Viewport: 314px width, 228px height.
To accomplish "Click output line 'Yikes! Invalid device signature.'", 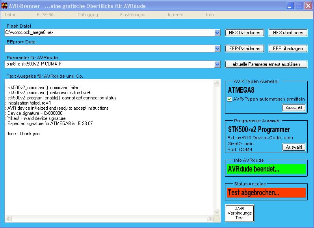I will point(36,118).
